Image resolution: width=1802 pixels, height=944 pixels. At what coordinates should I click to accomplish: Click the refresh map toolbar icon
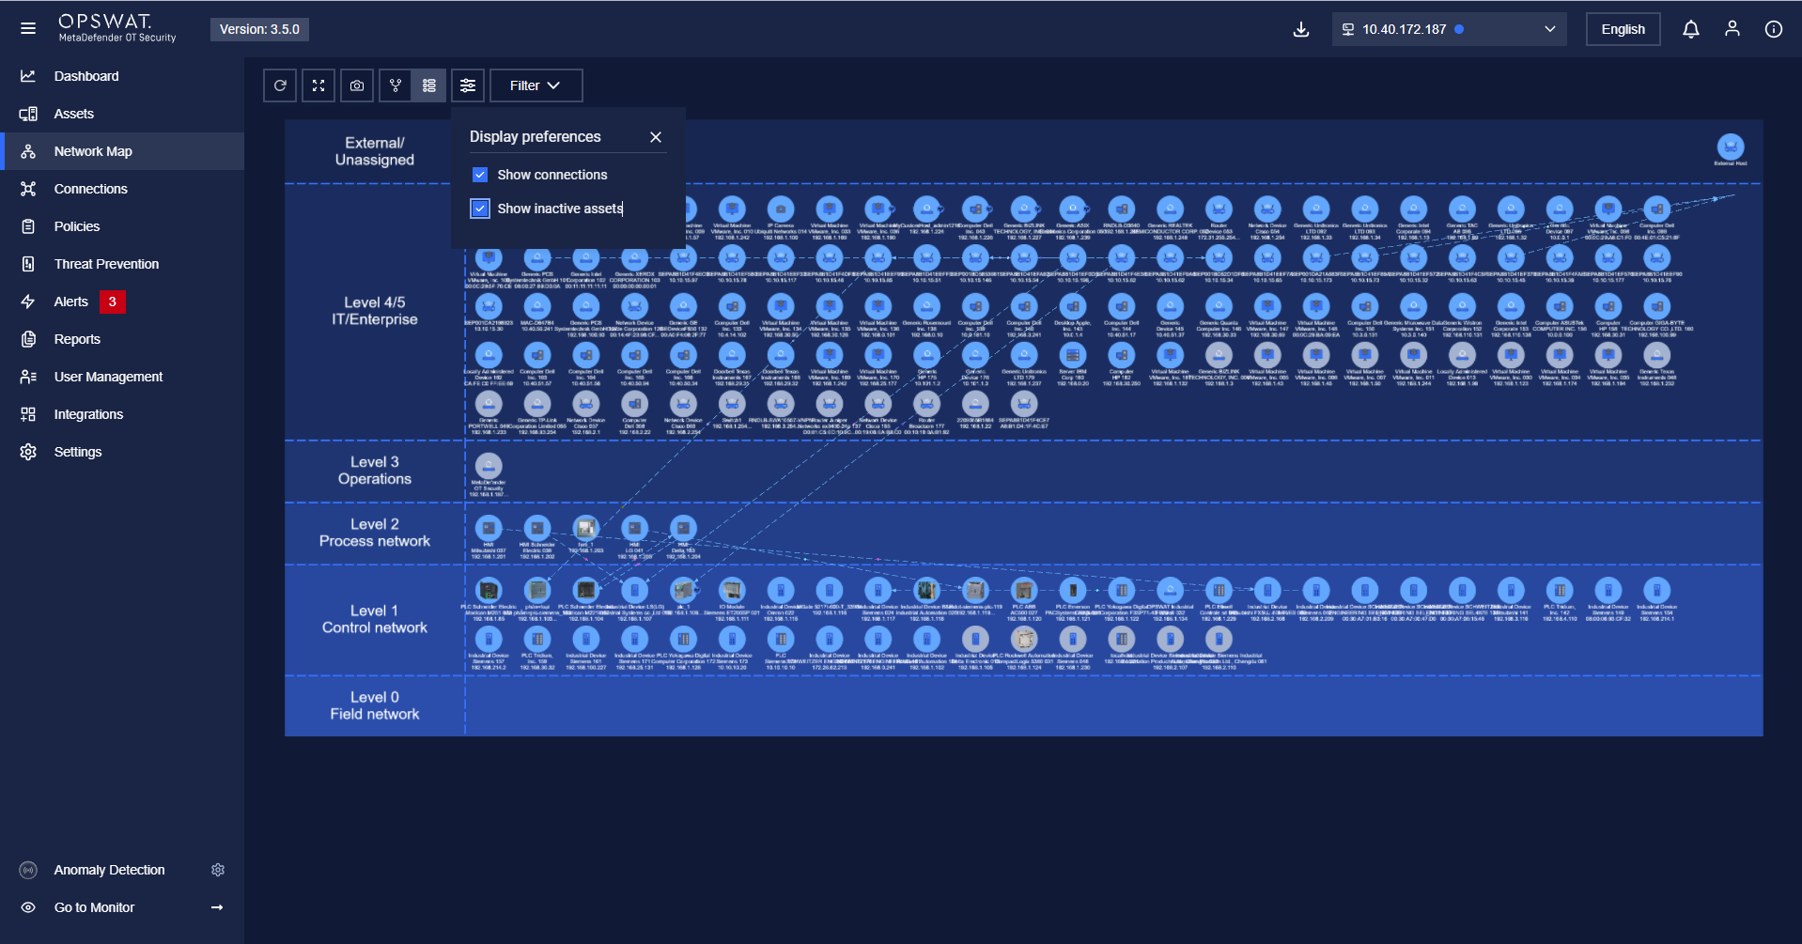click(x=280, y=85)
